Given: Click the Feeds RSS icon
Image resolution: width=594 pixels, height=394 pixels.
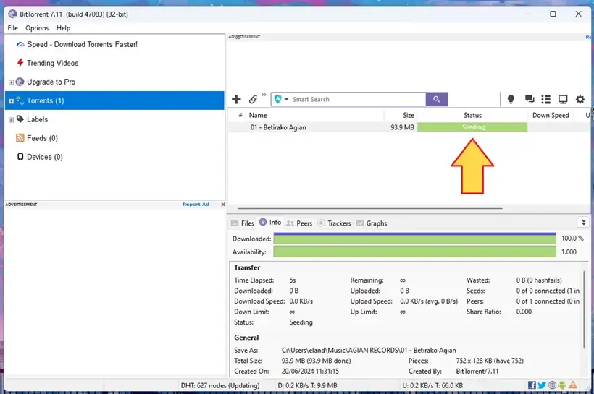Looking at the screenshot, I should click(20, 137).
